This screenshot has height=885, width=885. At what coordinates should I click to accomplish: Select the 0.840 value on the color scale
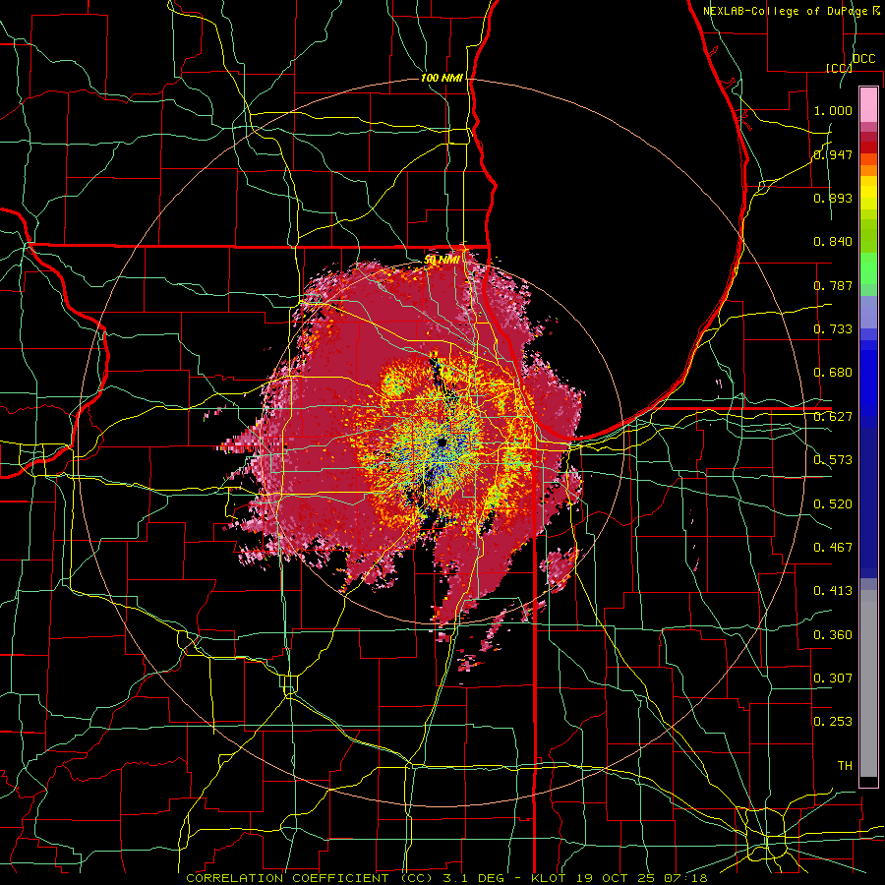(x=833, y=242)
